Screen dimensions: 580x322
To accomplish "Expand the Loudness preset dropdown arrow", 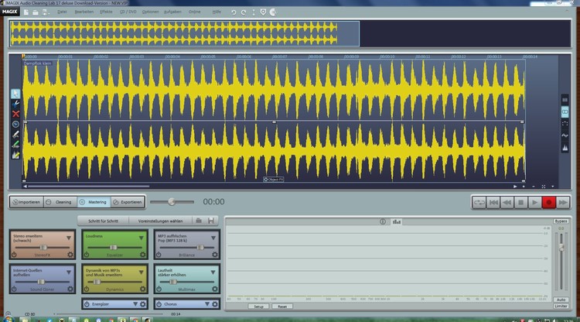I will pos(141,237).
